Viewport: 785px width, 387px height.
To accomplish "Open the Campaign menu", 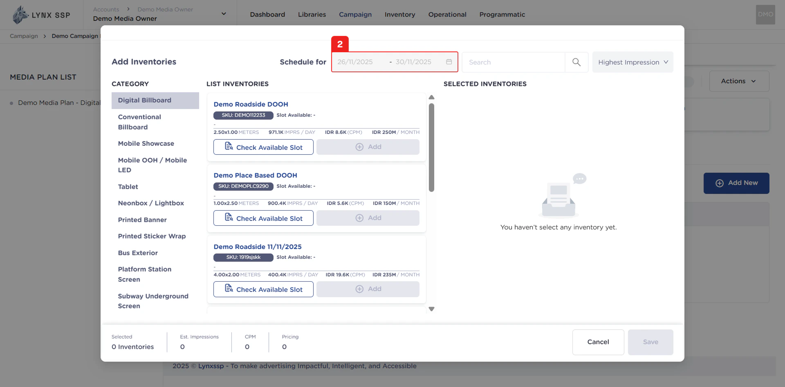I will 355,15.
